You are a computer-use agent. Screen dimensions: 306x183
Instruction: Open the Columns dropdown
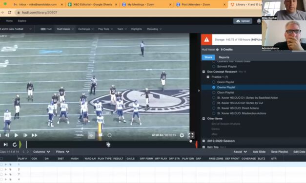click(x=41, y=152)
